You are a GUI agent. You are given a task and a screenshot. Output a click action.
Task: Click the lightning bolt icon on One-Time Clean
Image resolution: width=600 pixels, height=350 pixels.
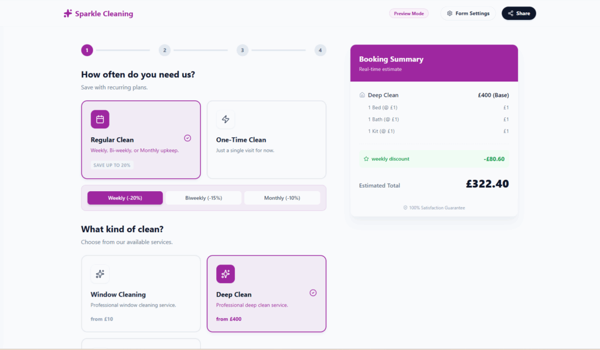pos(226,120)
